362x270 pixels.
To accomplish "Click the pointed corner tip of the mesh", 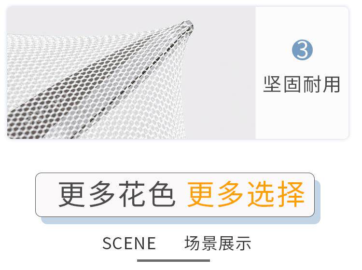I will (188, 25).
